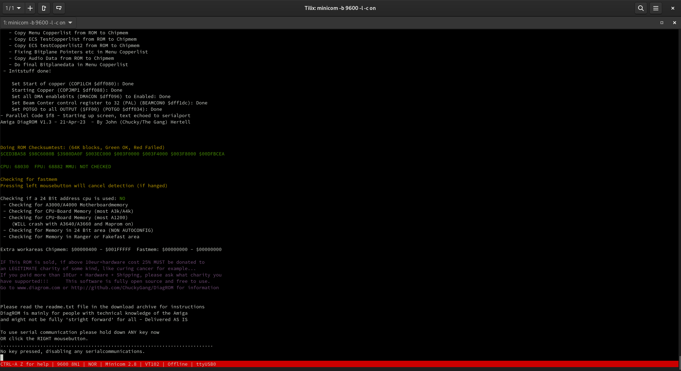Click the terminal scrollbar thumb
Screen dimensions: 681x371
click(679, 363)
